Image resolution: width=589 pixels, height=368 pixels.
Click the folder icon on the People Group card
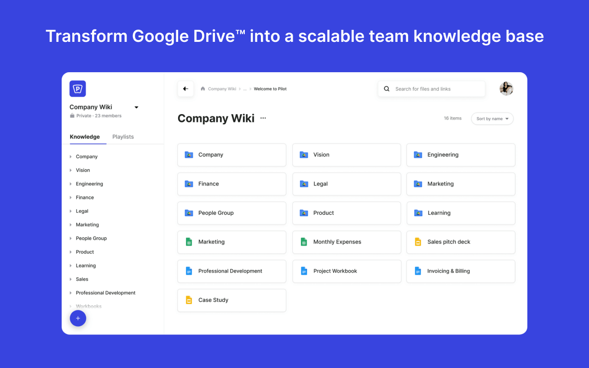[189, 213]
